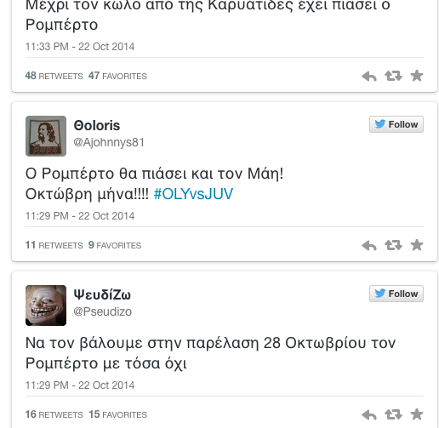439x428 pixels.
Task: Reply to the tweet with 48 retweets
Action: pos(369,76)
